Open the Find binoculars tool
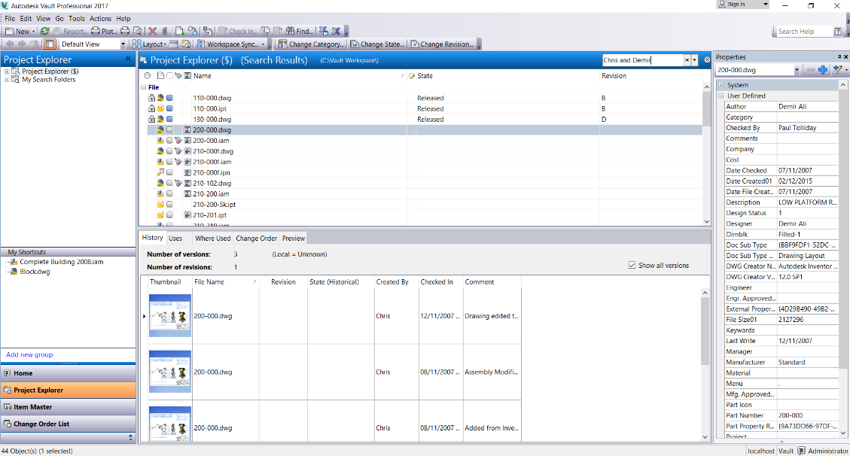The width and height of the screenshot is (850, 456). [x=299, y=32]
